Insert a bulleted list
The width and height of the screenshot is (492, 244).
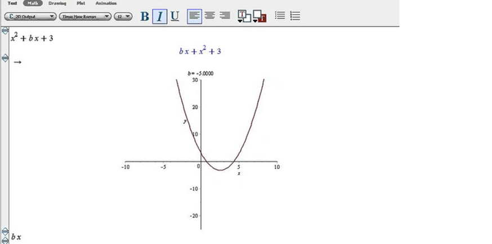tap(280, 16)
